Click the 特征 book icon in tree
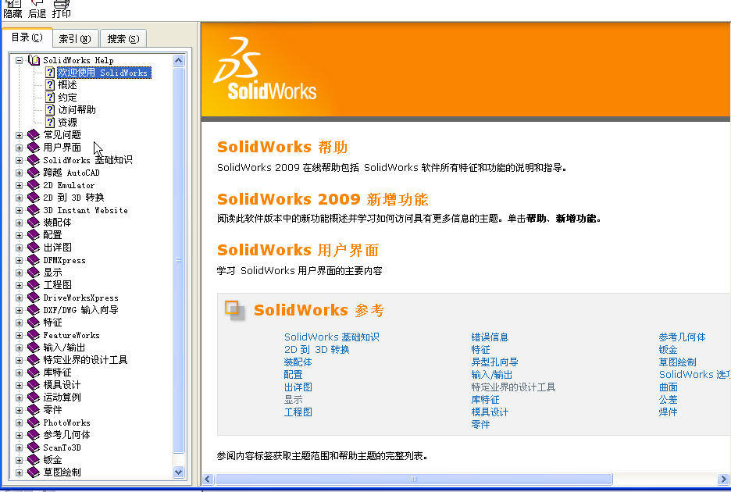Image resolution: width=731 pixels, height=492 pixels. [34, 323]
